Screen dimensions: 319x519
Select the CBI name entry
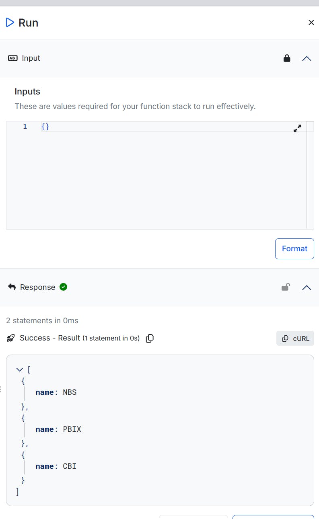click(x=56, y=466)
